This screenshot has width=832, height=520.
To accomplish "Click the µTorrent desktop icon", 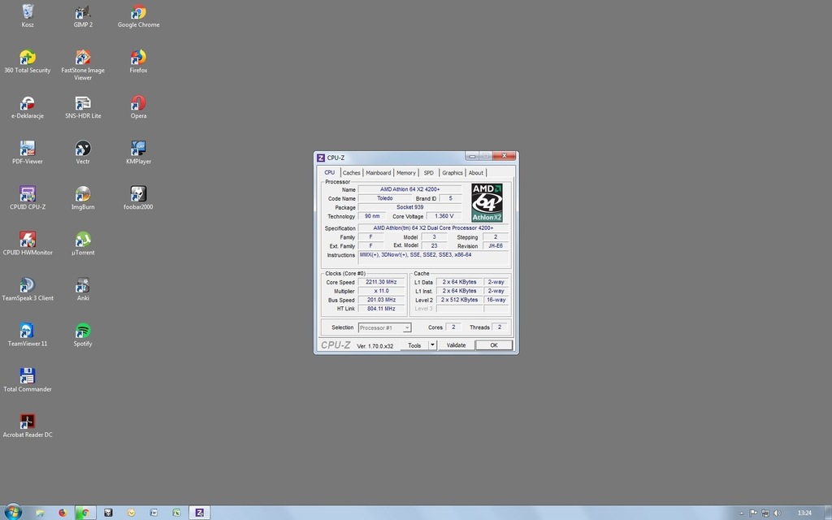I will (83, 244).
